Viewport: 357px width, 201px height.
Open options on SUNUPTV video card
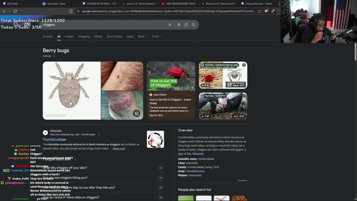point(244,96)
